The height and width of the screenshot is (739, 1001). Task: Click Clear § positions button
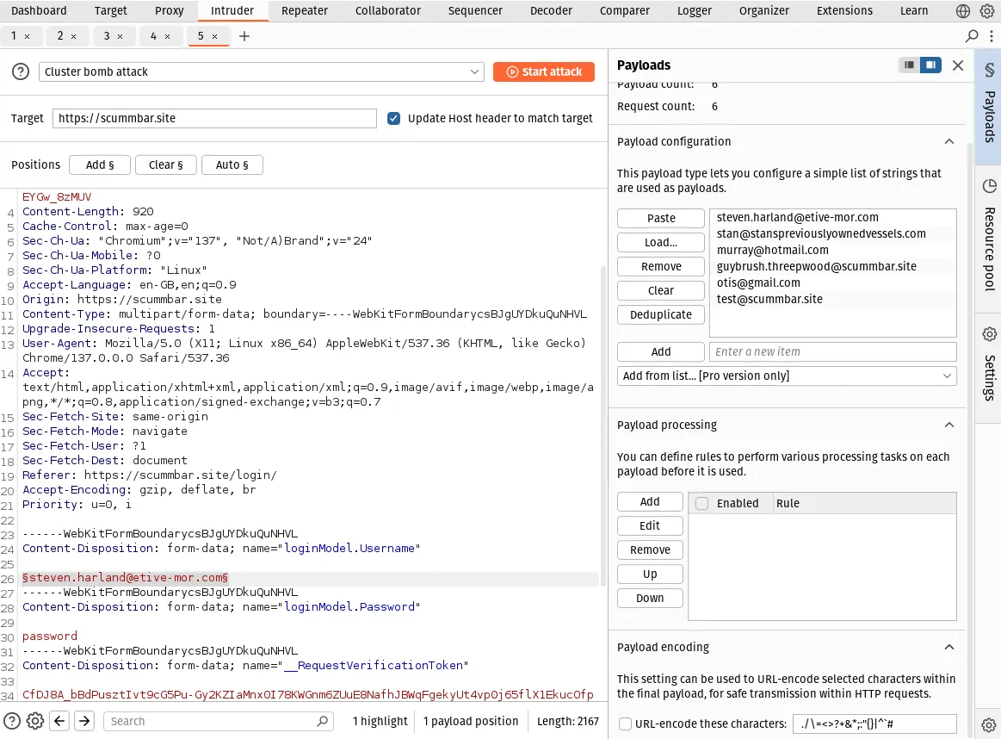point(166,165)
